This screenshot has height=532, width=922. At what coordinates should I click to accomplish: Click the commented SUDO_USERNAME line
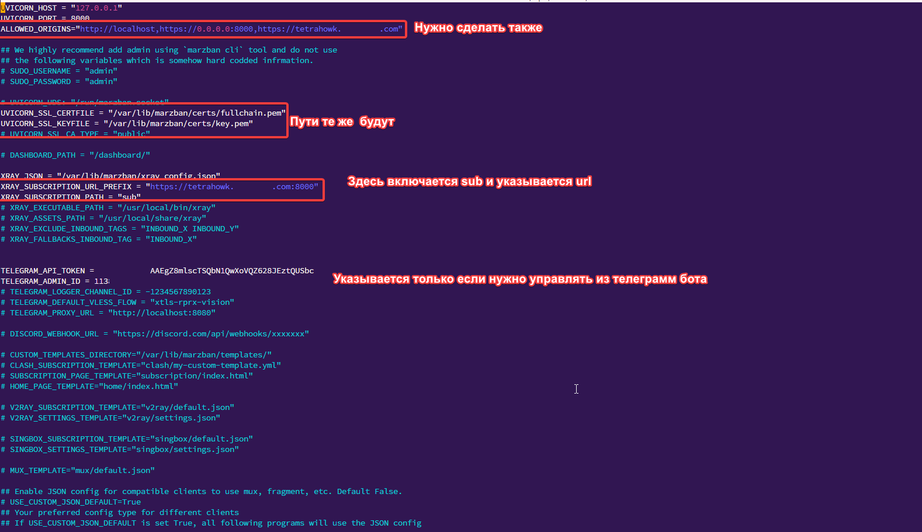click(63, 71)
